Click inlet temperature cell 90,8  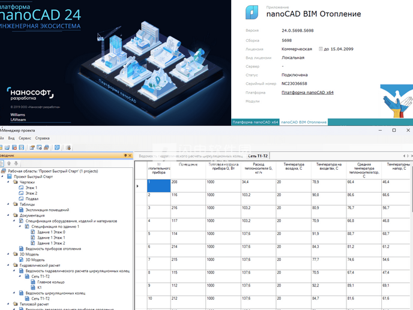pyautogui.click(x=329, y=198)
